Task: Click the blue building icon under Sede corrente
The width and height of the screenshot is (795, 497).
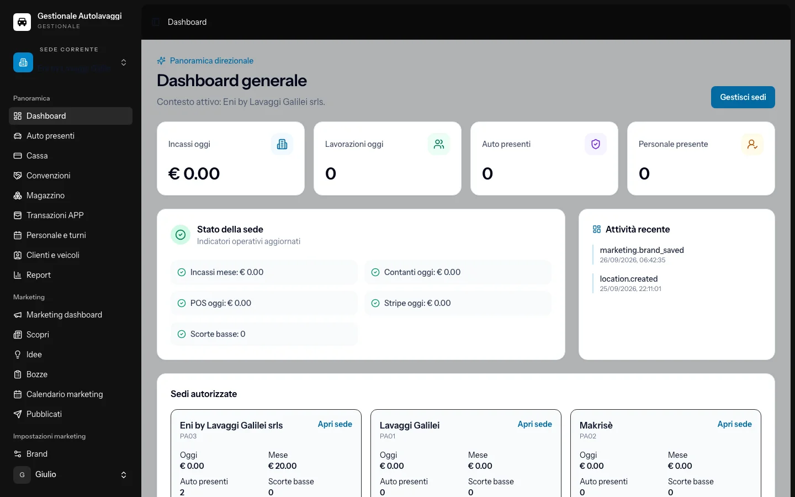Action: [23, 62]
